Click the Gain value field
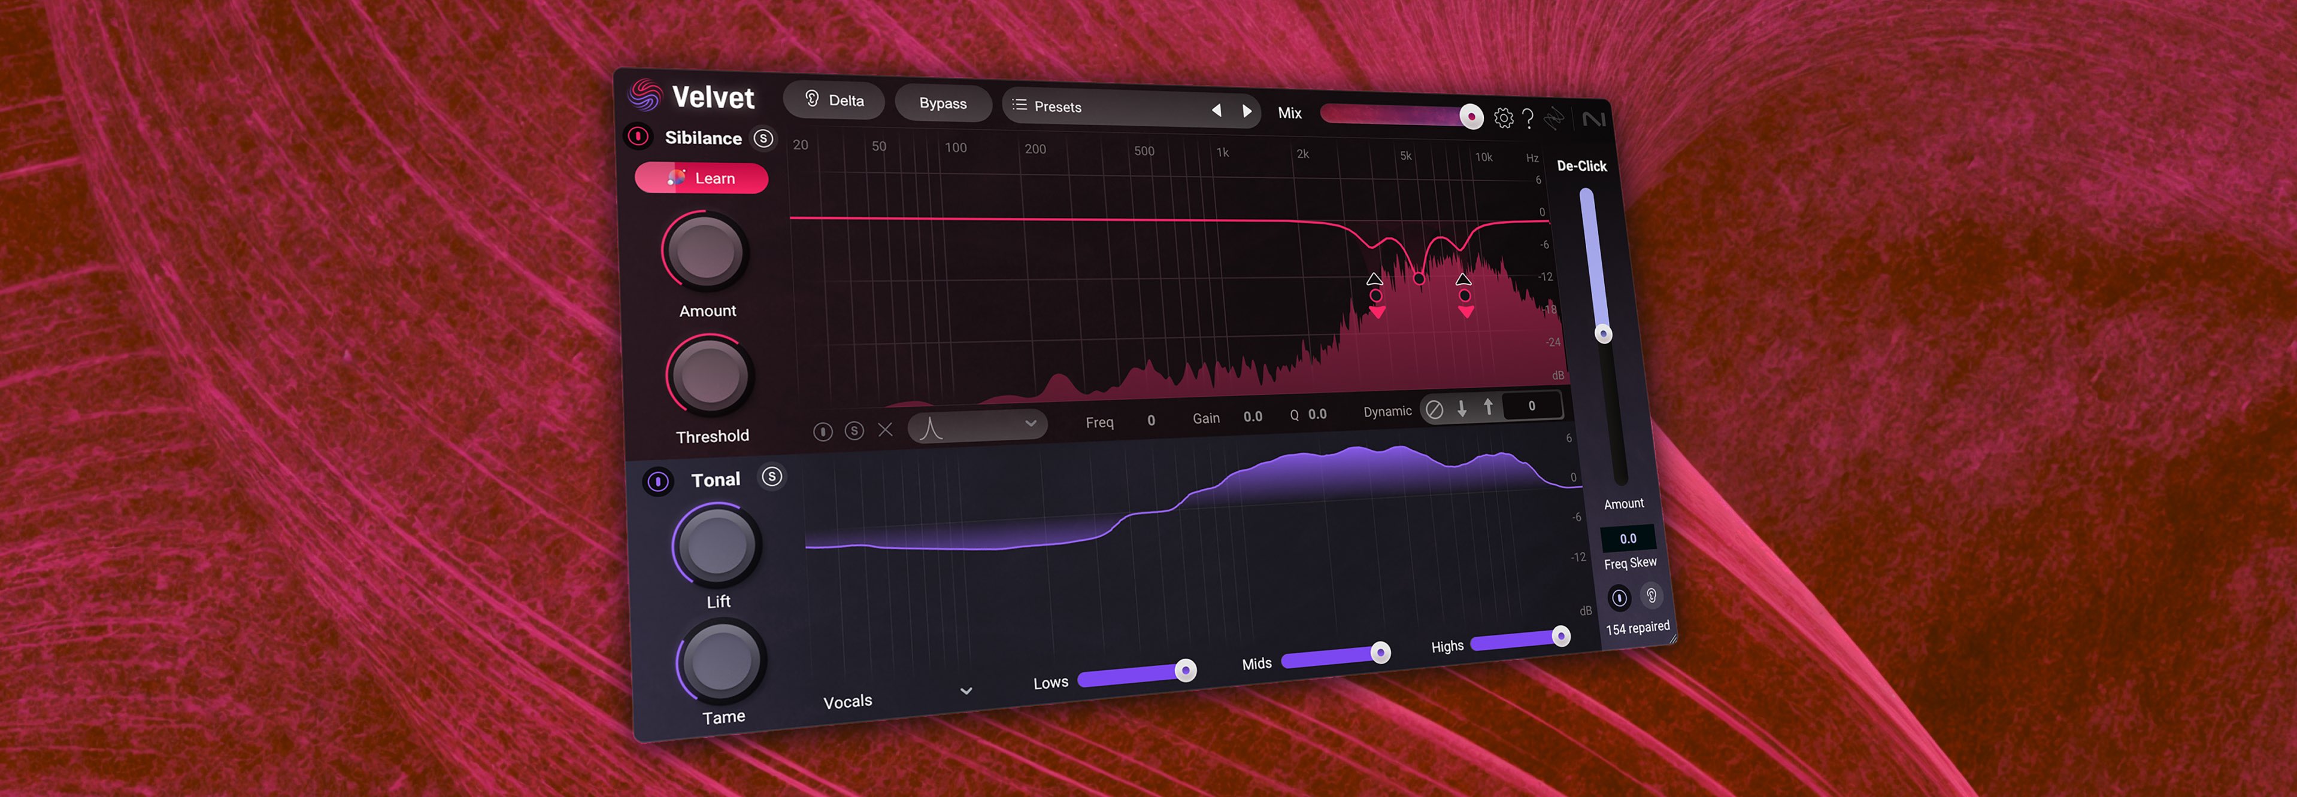The height and width of the screenshot is (797, 2297). coord(1253,416)
